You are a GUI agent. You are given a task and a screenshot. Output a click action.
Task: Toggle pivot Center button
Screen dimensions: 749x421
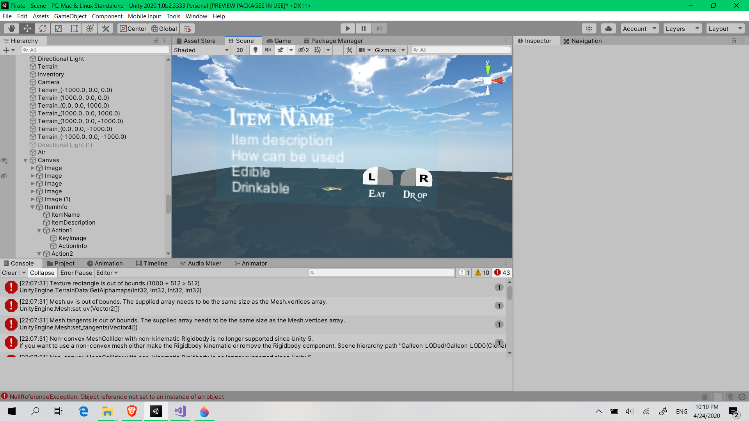point(133,28)
